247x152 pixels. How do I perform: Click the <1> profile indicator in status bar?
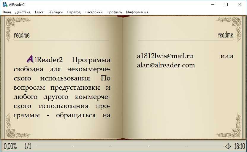coord(228,146)
